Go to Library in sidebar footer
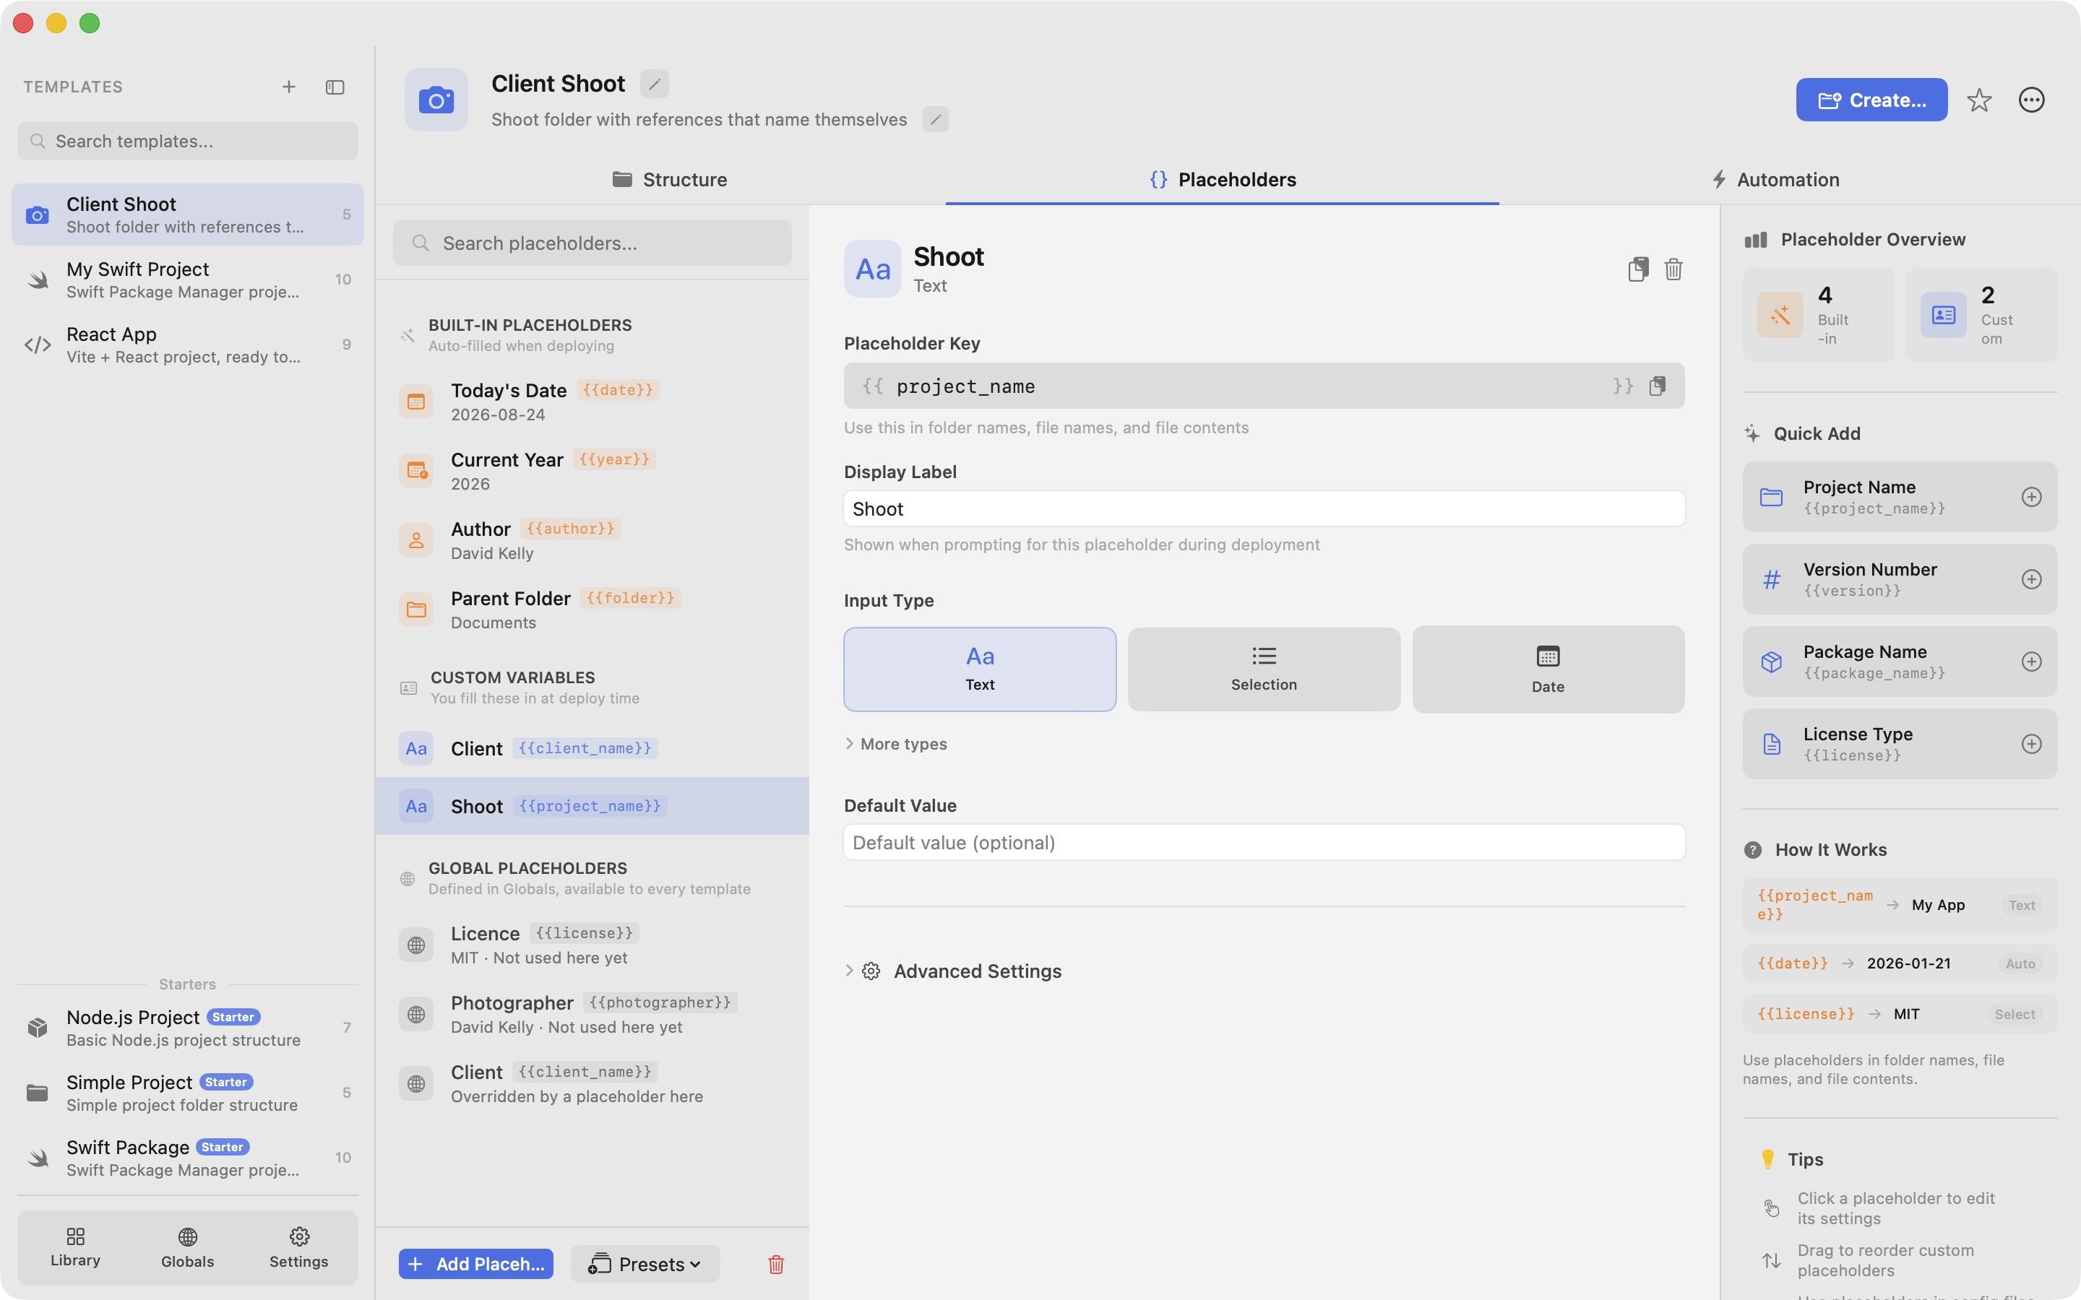 click(x=76, y=1247)
